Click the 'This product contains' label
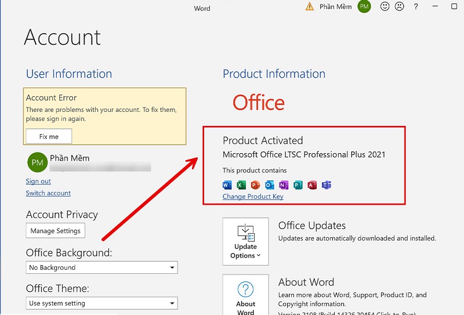This screenshot has height=315, width=464. pyautogui.click(x=255, y=170)
